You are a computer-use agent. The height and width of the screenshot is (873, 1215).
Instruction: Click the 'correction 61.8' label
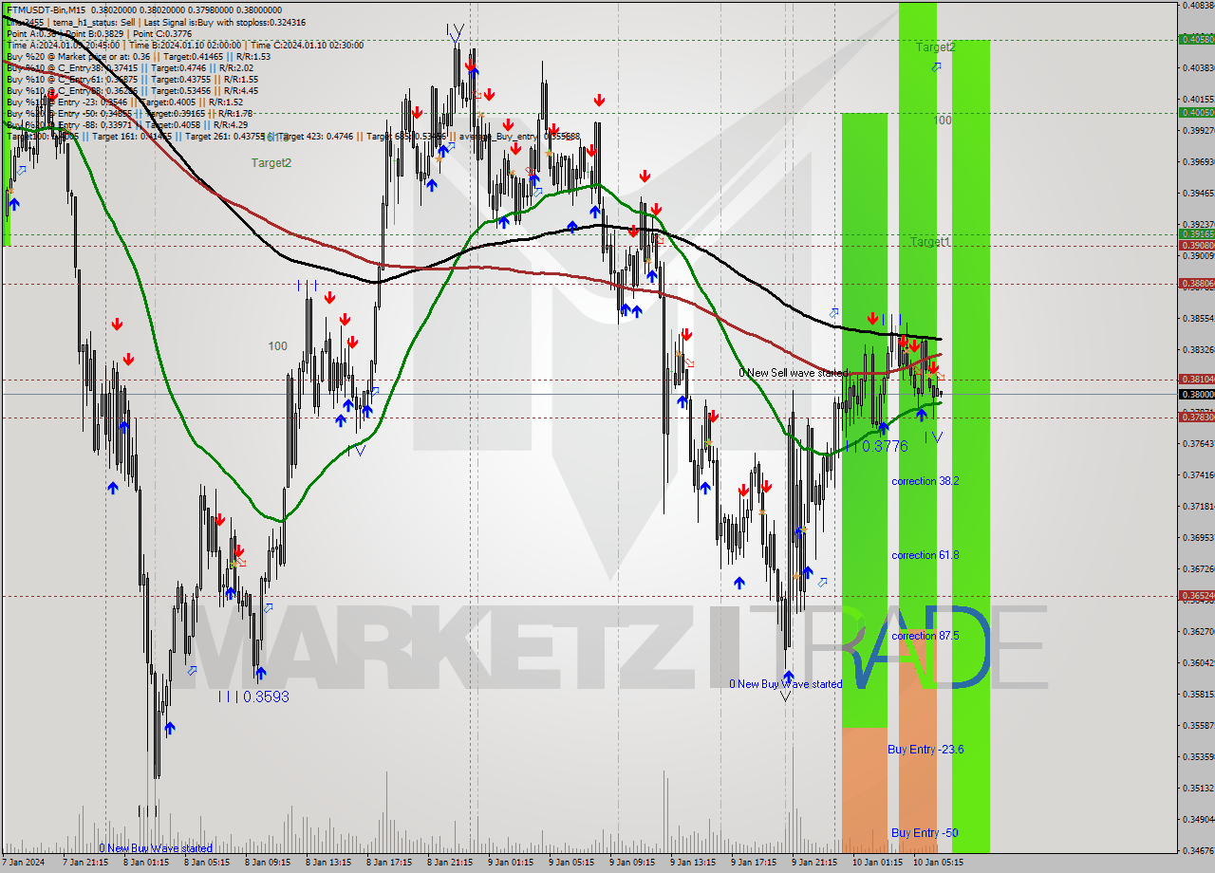925,555
